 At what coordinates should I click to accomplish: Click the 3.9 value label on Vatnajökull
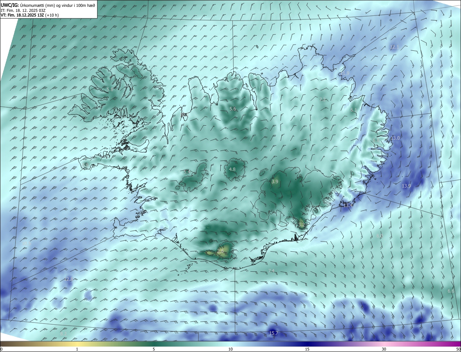[x=275, y=182]
